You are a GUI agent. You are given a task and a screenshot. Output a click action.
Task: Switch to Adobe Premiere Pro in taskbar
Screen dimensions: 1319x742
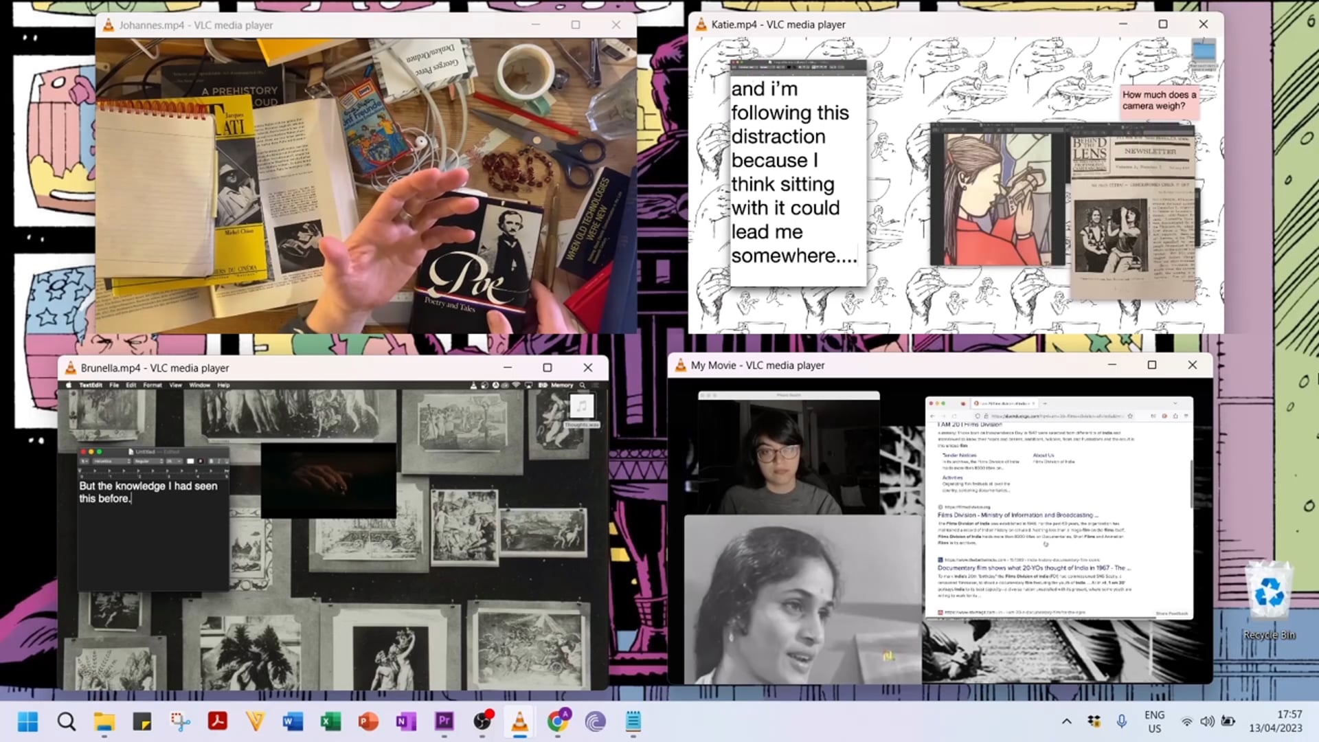[444, 721]
